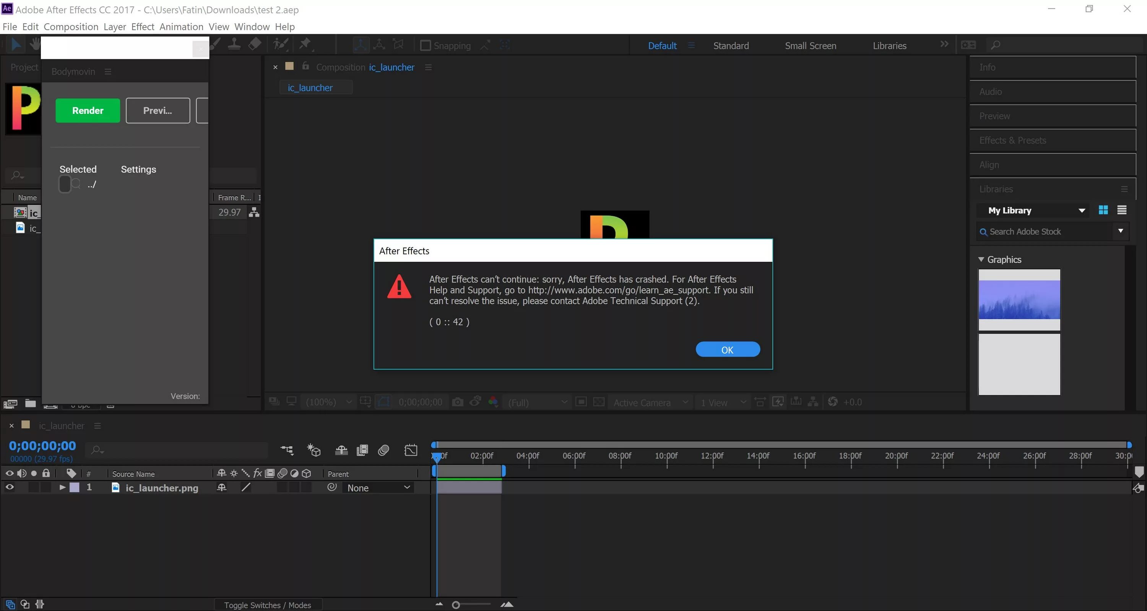
Task: Toggle Transparency Grid in viewer
Action: tap(599, 402)
